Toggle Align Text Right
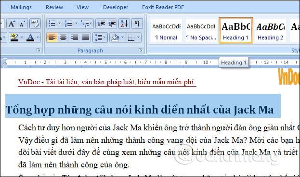This screenshot has height=177, width=300. point(75,37)
